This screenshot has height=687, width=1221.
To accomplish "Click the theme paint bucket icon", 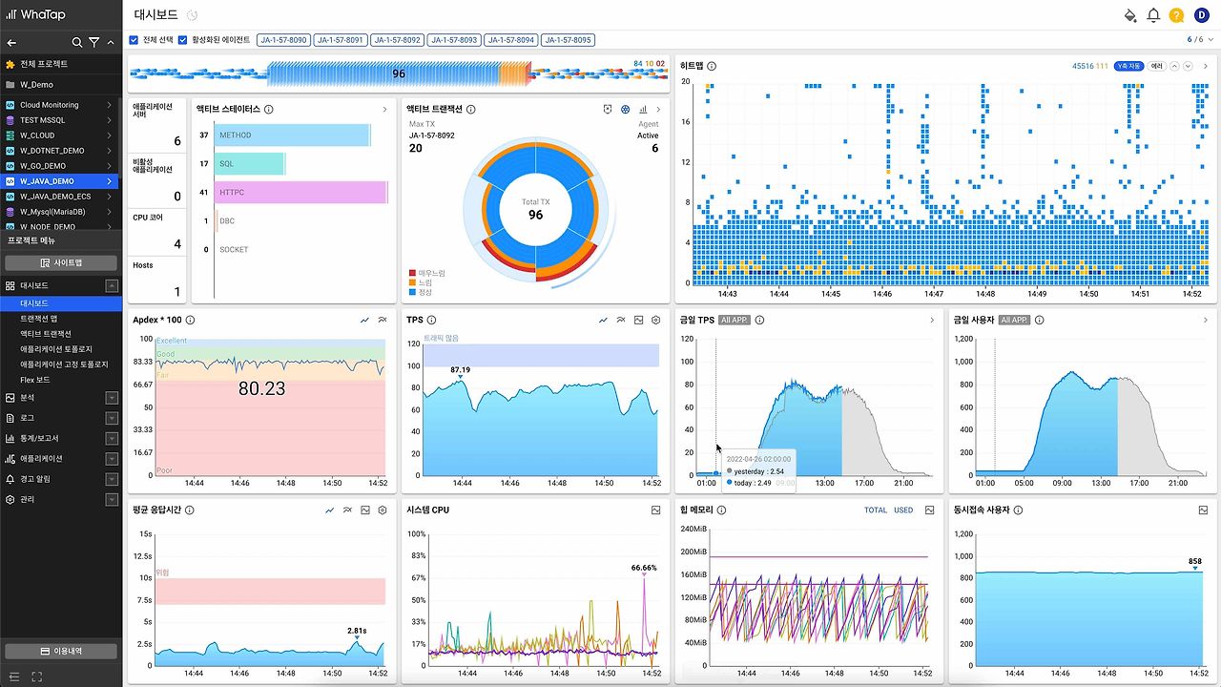I will click(x=1130, y=15).
